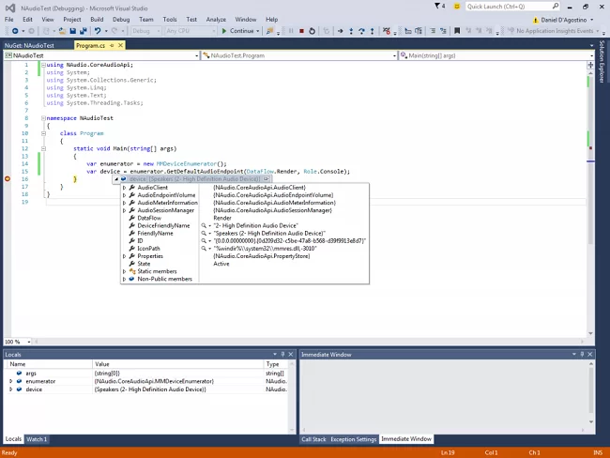Pin the device data tip
Viewport: 610px width, 458px height.
[x=266, y=179]
